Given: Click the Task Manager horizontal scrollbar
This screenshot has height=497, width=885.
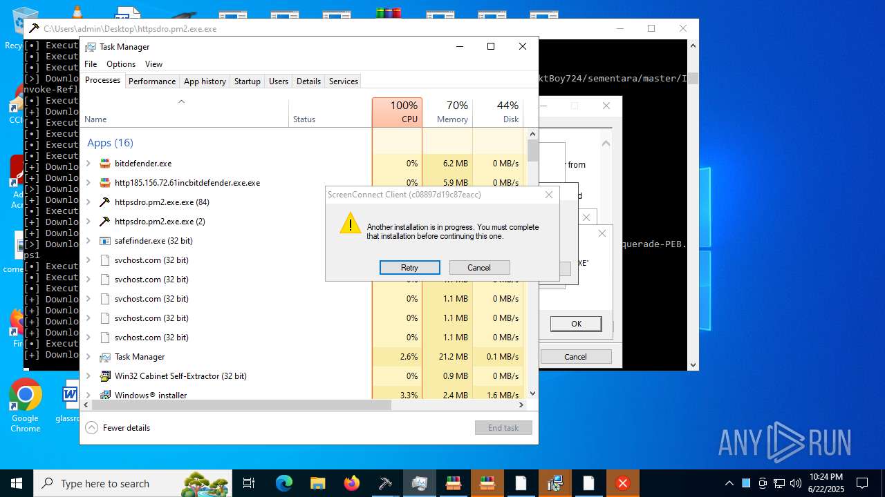Looking at the screenshot, I should tap(241, 405).
